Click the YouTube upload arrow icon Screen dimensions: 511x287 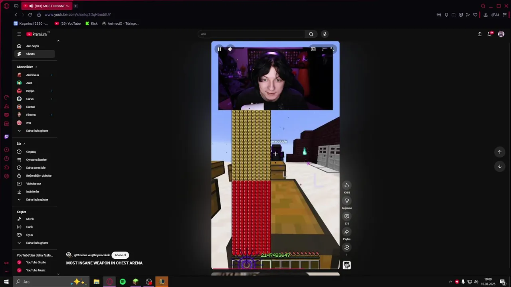click(480, 34)
